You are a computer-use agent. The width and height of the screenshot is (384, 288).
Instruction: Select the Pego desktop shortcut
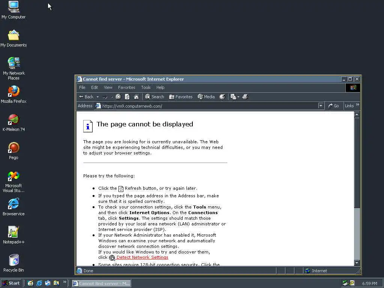tap(14, 151)
